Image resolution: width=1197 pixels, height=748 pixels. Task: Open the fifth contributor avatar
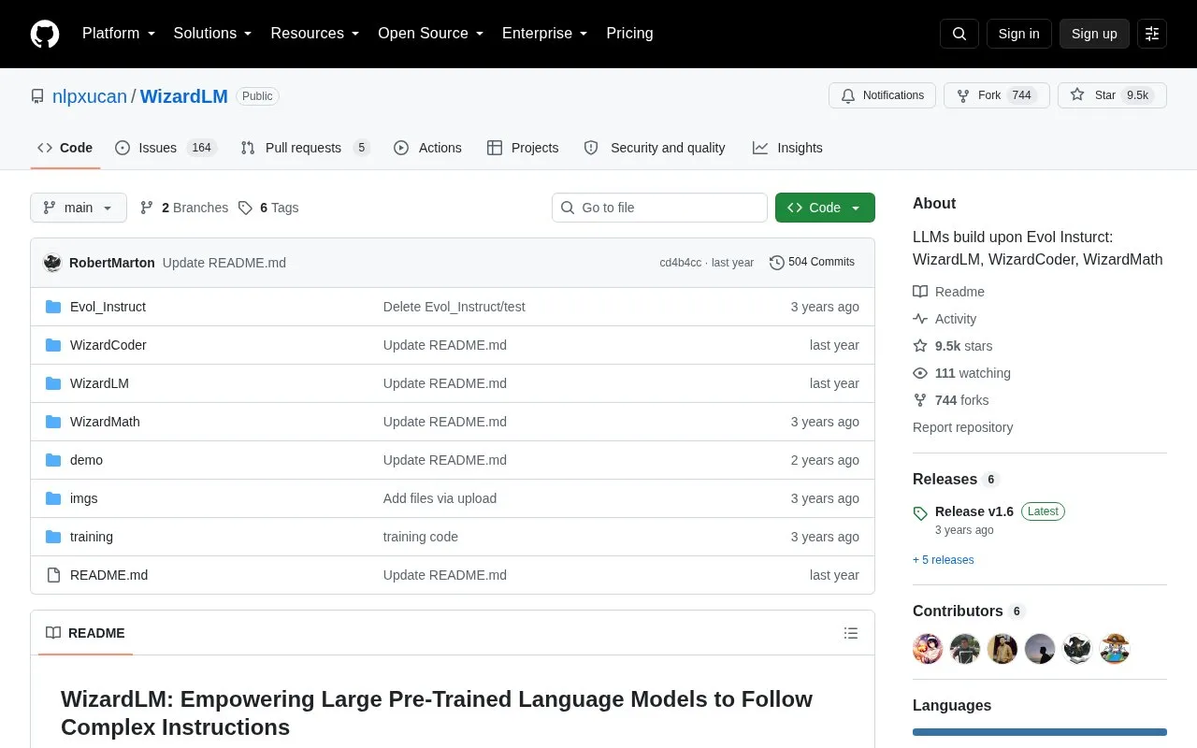point(1077,649)
